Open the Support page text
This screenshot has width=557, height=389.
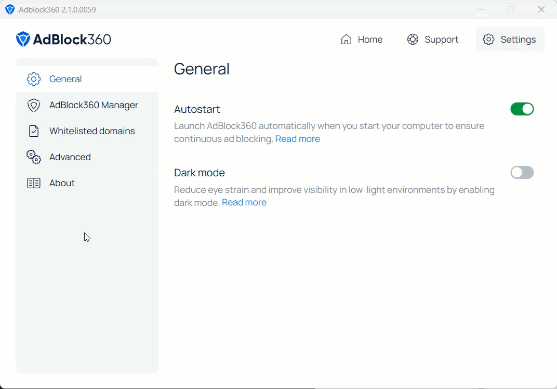(442, 40)
